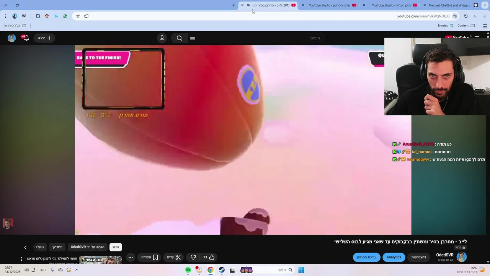Click chat username tal_humus

tap(421, 152)
